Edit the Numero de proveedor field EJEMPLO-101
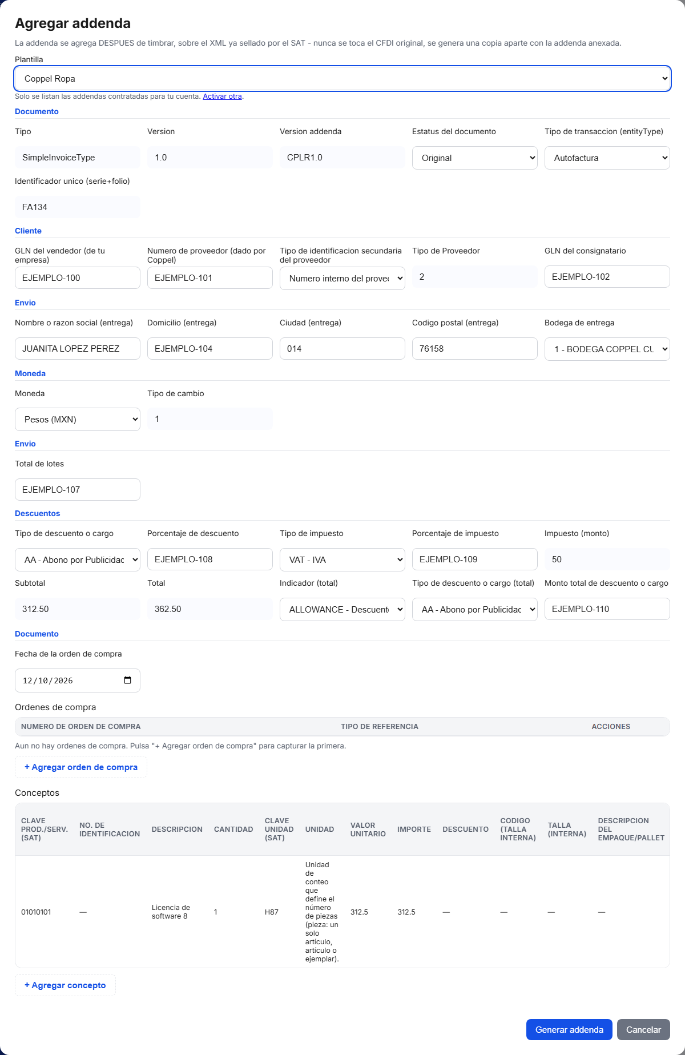The width and height of the screenshot is (685, 1055). (x=210, y=278)
